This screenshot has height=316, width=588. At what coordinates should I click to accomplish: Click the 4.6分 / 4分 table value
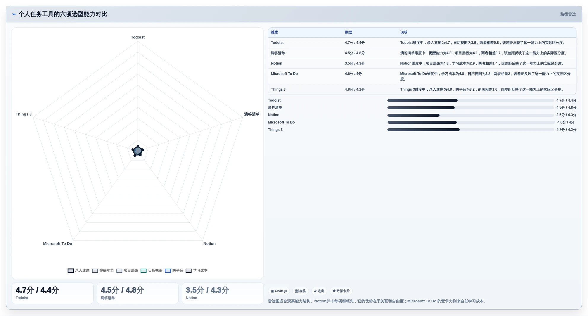pyautogui.click(x=353, y=74)
